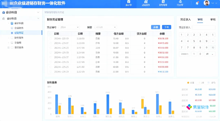
Task: Open the 财务管理 module icon
Action: (x=163, y=2)
